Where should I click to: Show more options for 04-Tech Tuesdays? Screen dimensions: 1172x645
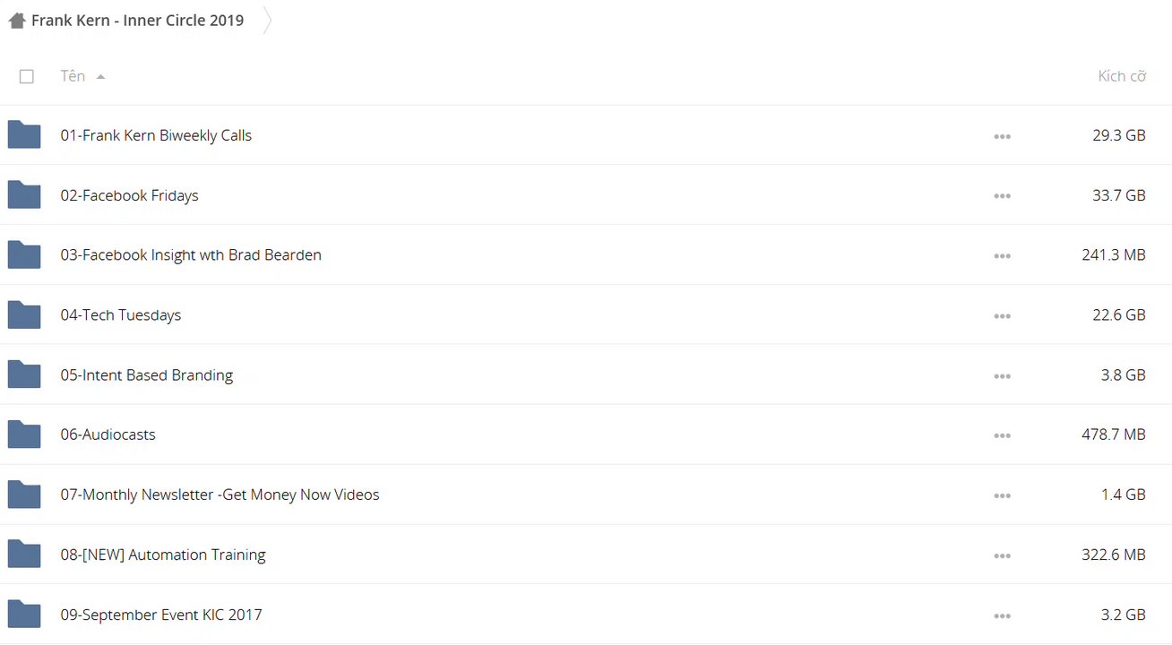[x=1002, y=316]
